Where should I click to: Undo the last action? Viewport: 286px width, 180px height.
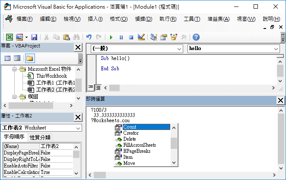[x=89, y=37]
